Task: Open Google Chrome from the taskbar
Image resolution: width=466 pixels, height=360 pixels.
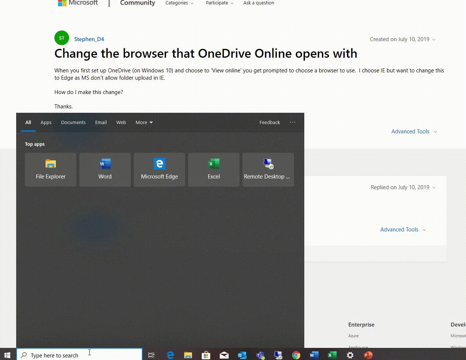Action: [296, 355]
